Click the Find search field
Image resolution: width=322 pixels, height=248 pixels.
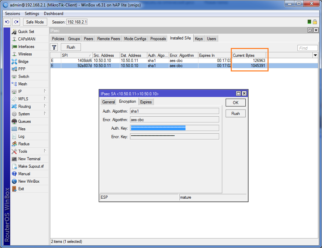(x=307, y=48)
